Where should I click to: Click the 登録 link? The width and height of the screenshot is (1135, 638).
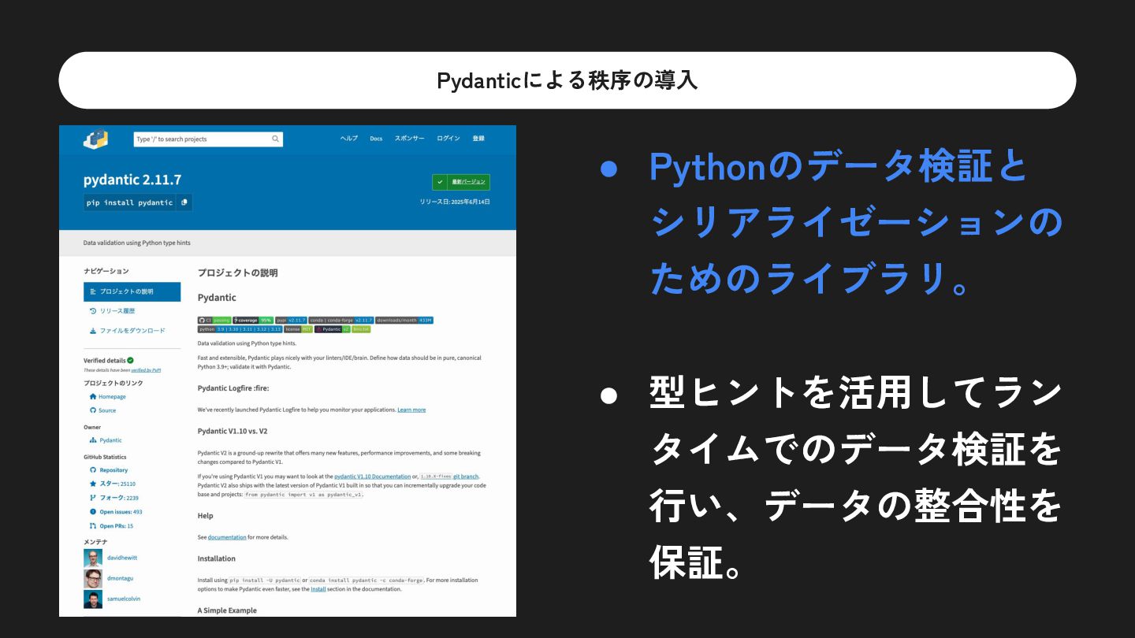coord(478,139)
